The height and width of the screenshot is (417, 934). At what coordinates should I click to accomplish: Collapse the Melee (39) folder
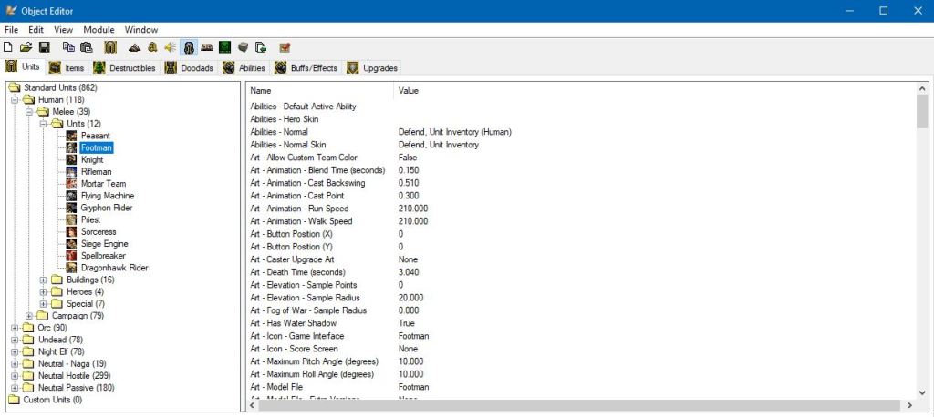[x=29, y=112]
